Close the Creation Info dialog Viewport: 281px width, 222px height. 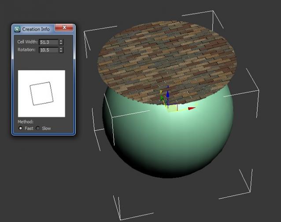(65, 28)
